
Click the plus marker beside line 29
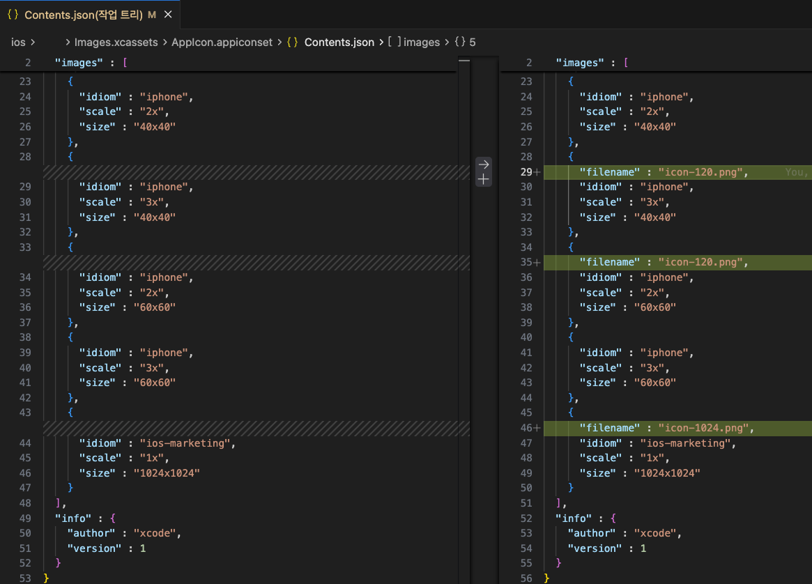pos(537,172)
